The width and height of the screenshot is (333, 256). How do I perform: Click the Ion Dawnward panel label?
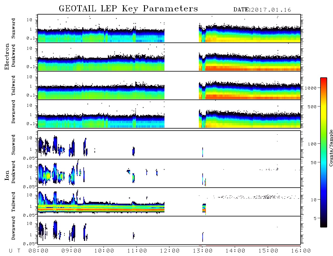pyautogui.click(x=13, y=228)
